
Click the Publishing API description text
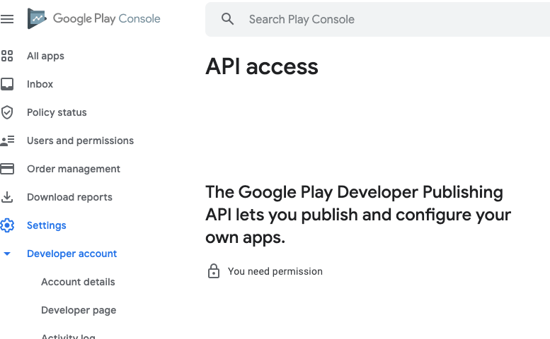(x=358, y=215)
